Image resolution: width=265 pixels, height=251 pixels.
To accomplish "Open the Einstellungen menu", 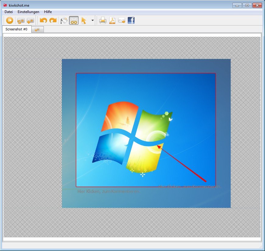I will 28,12.
